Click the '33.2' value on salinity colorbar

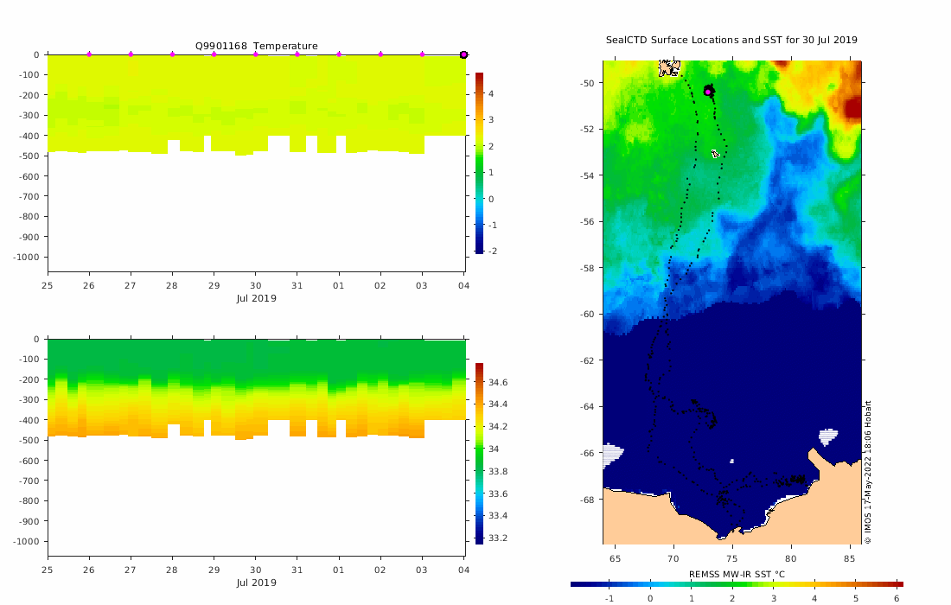(499, 538)
